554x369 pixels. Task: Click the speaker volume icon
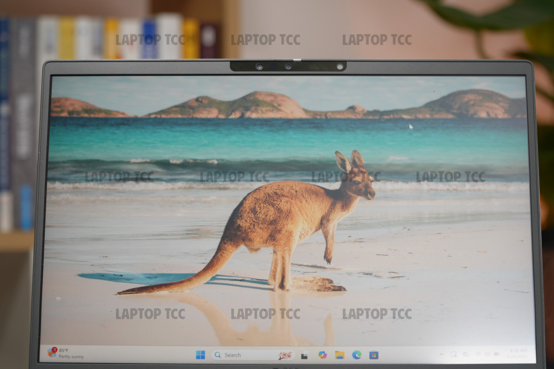coord(487,354)
